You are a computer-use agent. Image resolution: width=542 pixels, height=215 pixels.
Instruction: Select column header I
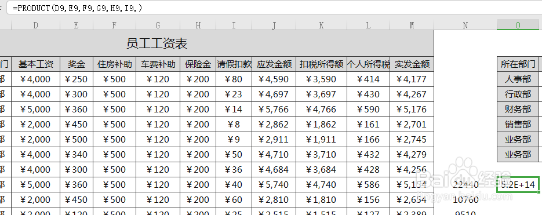[x=234, y=25]
